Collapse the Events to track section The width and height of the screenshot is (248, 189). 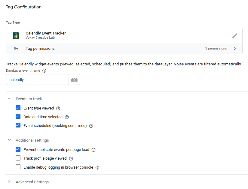[x=9, y=99]
